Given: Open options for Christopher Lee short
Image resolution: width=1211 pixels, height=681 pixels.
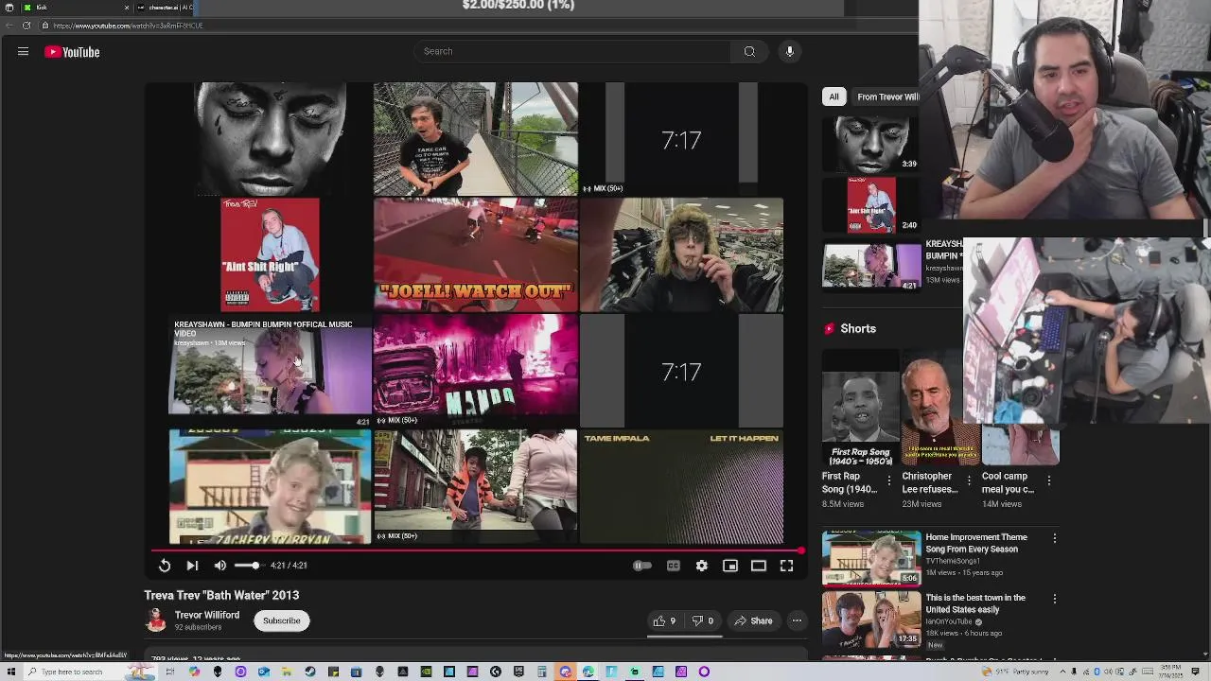Looking at the screenshot, I should [969, 480].
